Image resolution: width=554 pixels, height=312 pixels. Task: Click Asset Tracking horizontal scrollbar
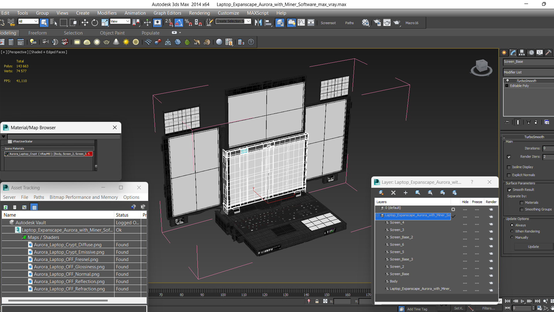point(58,300)
